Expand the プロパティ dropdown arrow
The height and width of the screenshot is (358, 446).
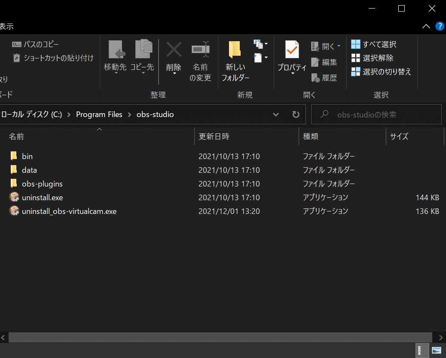(x=293, y=74)
